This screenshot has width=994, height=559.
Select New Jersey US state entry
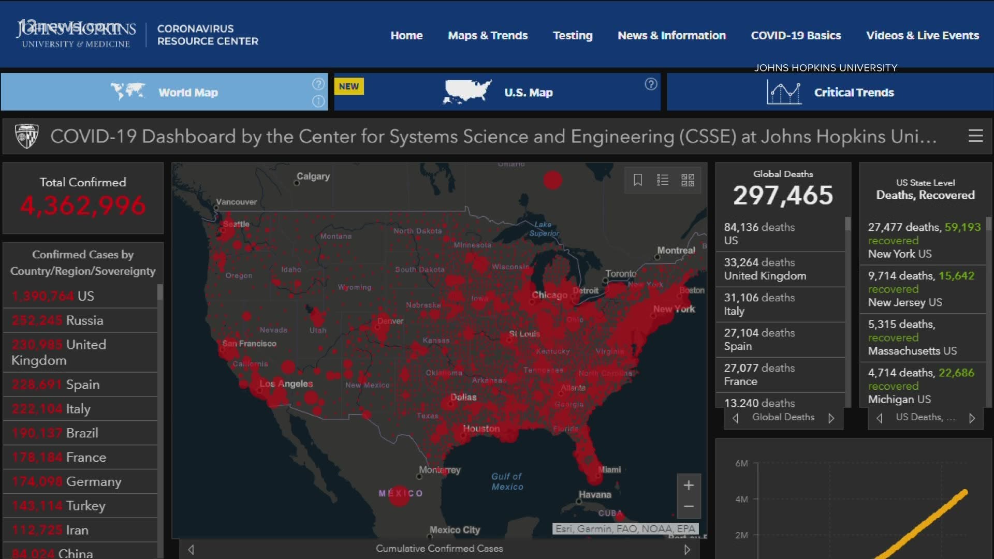[923, 289]
